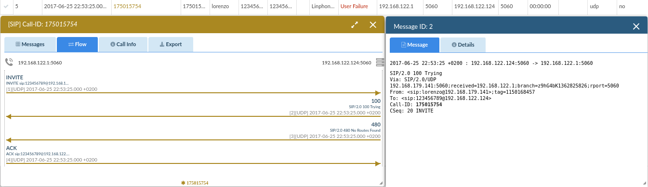Screen dimensions: 648x187
Task: Close the SIP Call-ID 175015754 dialog
Action: coord(373,25)
